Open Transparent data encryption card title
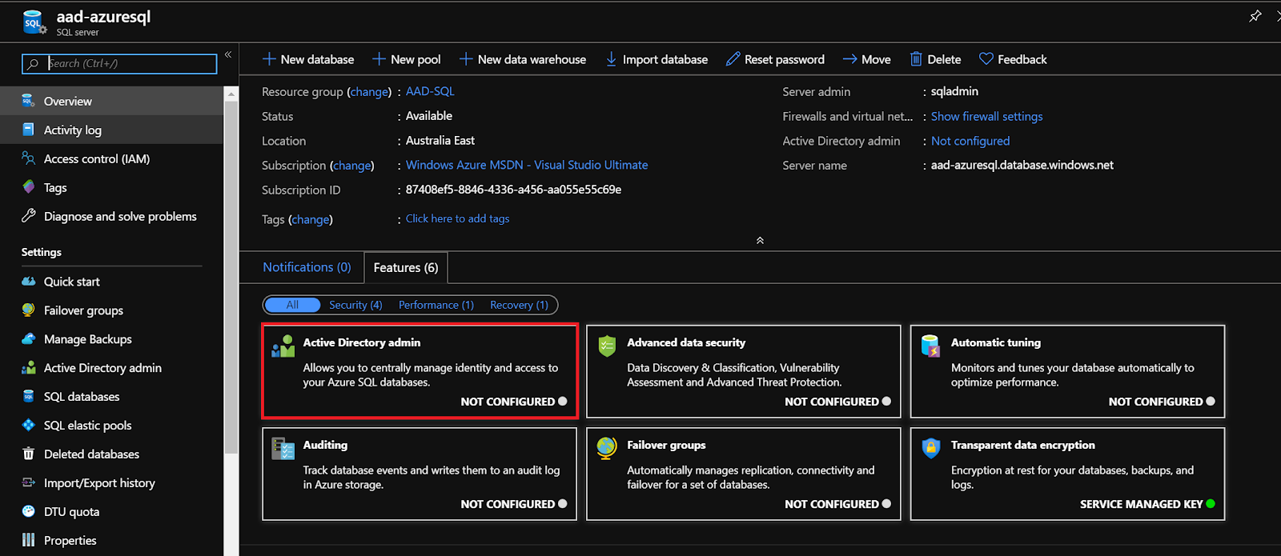 [1023, 445]
